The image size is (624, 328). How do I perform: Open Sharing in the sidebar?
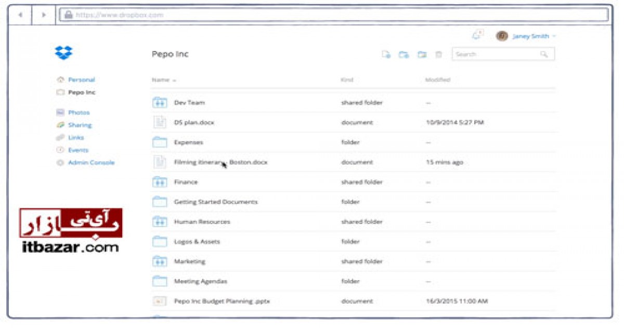[x=80, y=125]
